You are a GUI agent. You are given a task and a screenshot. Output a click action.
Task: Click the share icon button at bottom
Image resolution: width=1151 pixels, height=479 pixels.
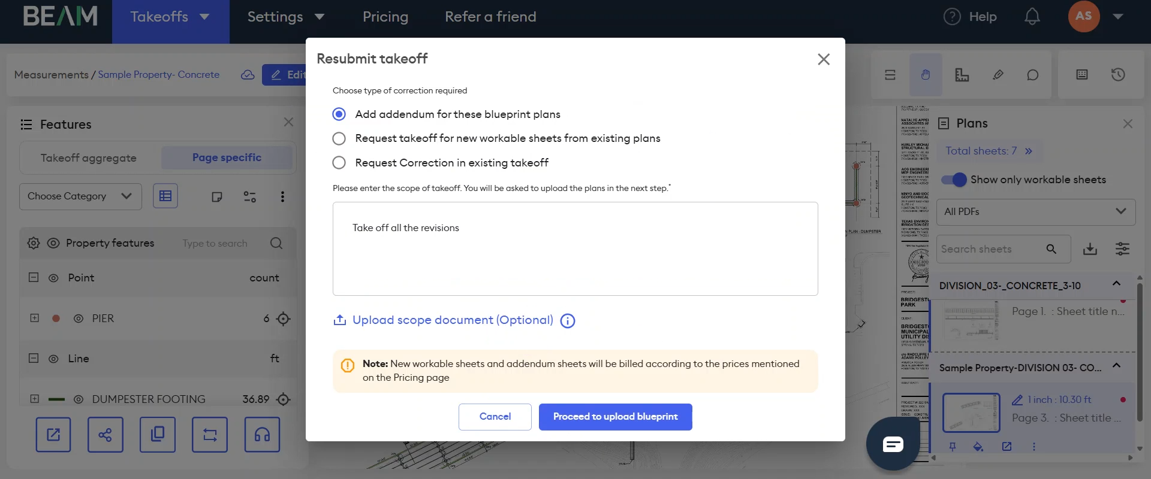pos(106,435)
